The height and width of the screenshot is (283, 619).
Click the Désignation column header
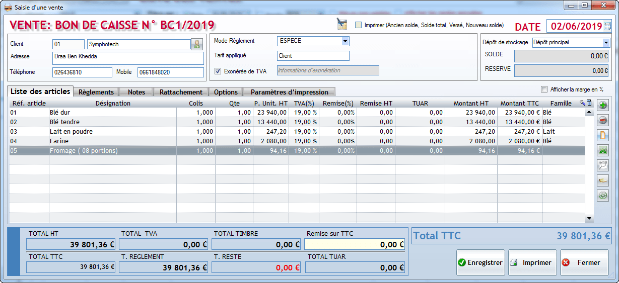[113, 104]
